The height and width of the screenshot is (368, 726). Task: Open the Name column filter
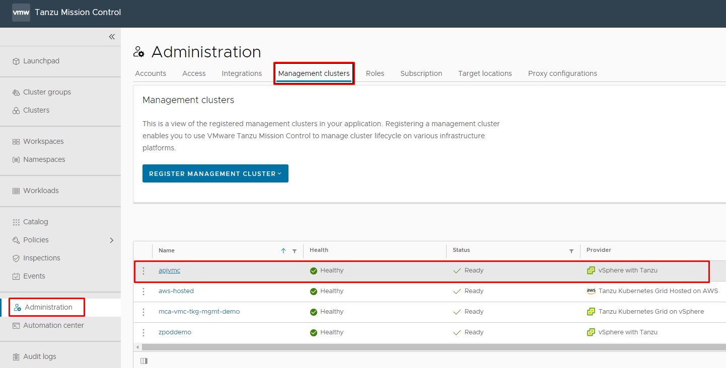(x=295, y=251)
